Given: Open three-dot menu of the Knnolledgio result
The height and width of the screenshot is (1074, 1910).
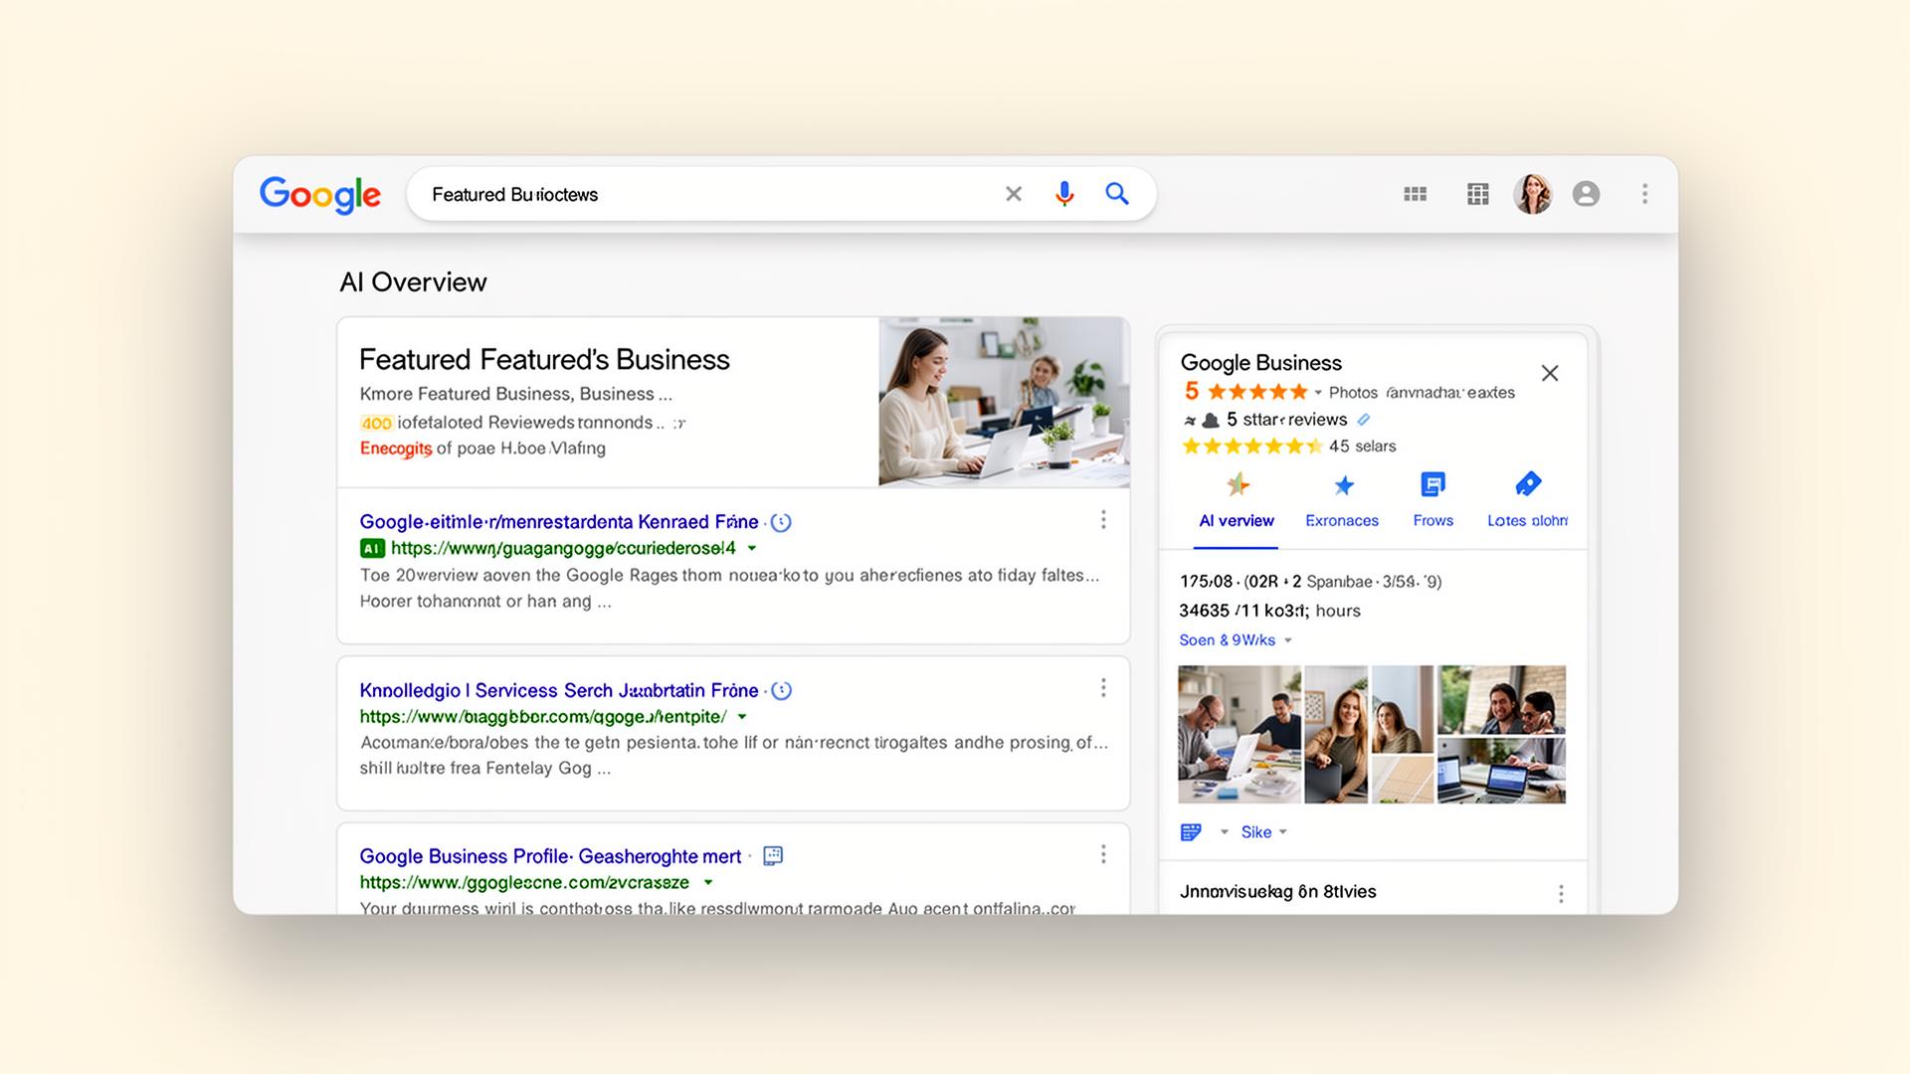Looking at the screenshot, I should pyautogui.click(x=1103, y=688).
